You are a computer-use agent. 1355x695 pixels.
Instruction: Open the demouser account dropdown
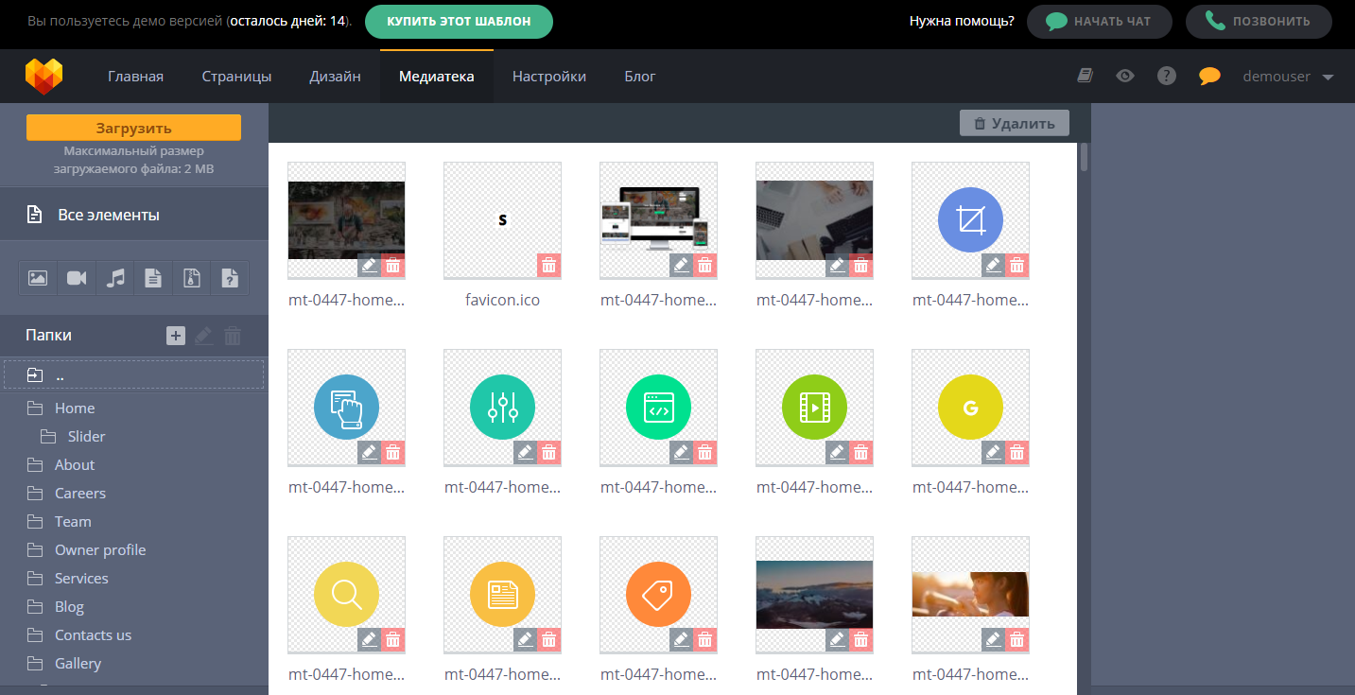(1288, 76)
